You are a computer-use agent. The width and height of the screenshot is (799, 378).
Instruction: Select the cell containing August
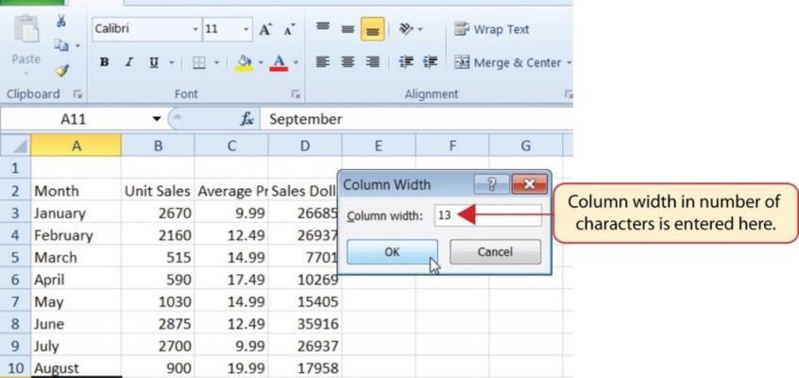pos(76,368)
